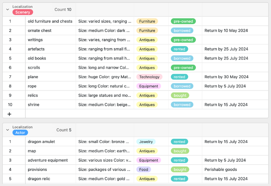271x186 pixels.
Task: Collapse the Actor group chevron
Action: [x=7, y=130]
